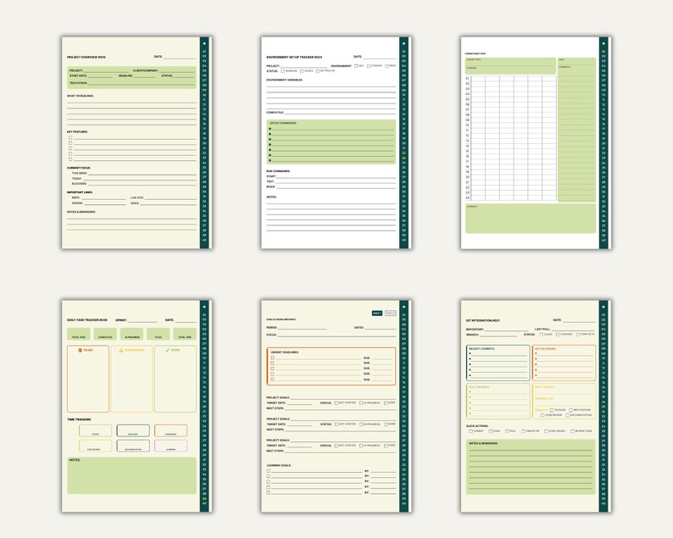
Task: Tick the Conflicts status checkbox
Action: (578, 334)
